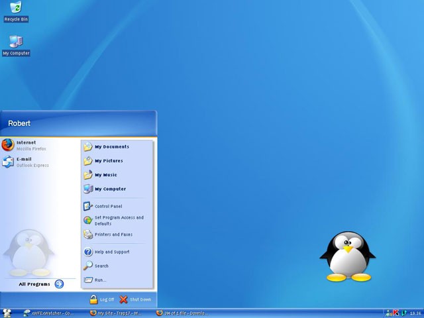The image size is (424, 318).
Task: Click the Shut Down red X icon
Action: [123, 299]
